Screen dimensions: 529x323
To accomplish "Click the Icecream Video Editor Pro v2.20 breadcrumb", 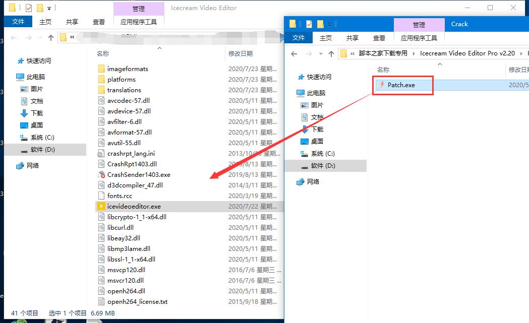I will tap(467, 53).
